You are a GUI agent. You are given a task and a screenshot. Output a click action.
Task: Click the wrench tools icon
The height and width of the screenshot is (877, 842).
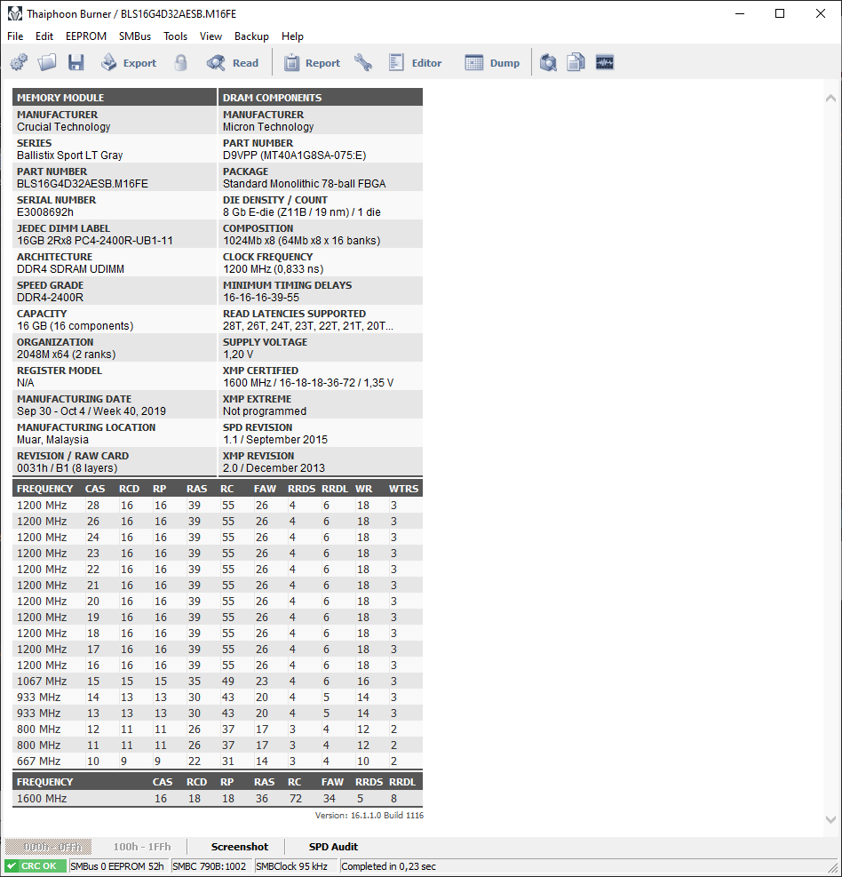coord(363,62)
